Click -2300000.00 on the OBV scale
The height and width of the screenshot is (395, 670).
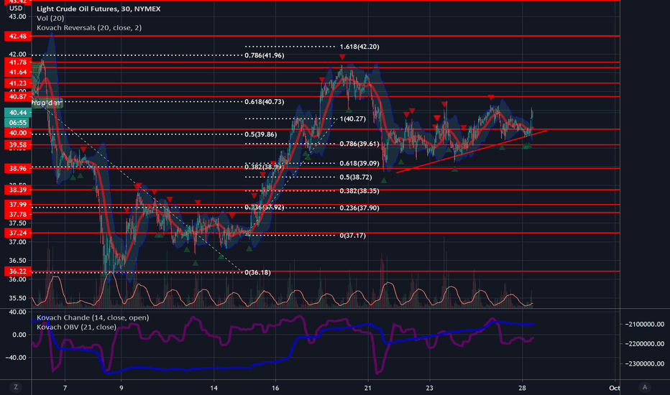[644, 364]
